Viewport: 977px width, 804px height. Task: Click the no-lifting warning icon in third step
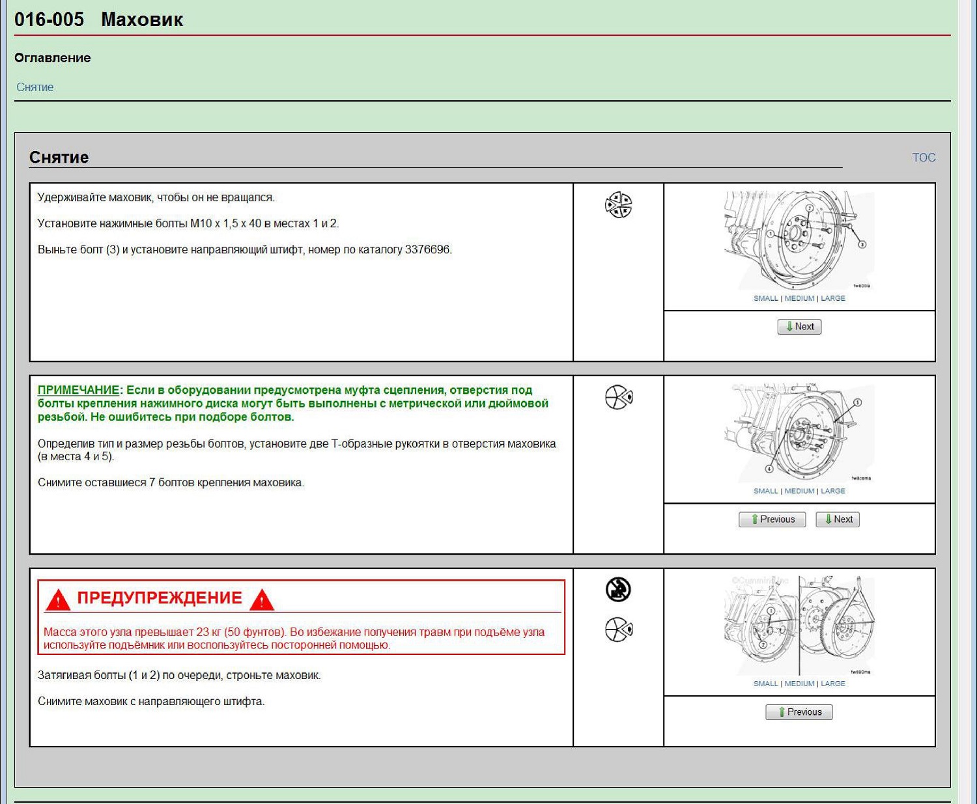click(618, 590)
